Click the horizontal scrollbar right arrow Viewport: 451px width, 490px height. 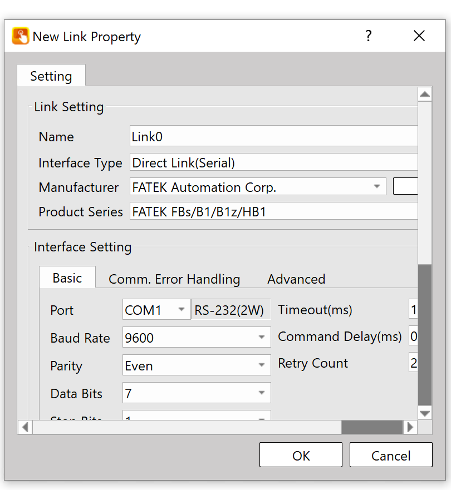click(410, 427)
